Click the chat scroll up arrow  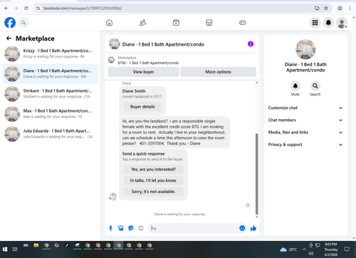pyautogui.click(x=256, y=83)
